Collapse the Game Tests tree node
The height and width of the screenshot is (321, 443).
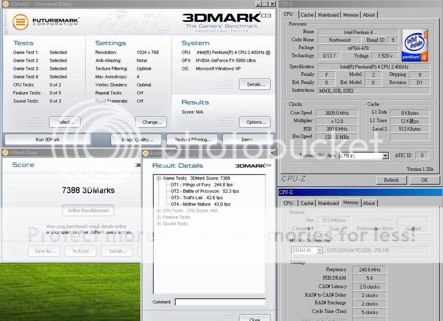click(159, 179)
